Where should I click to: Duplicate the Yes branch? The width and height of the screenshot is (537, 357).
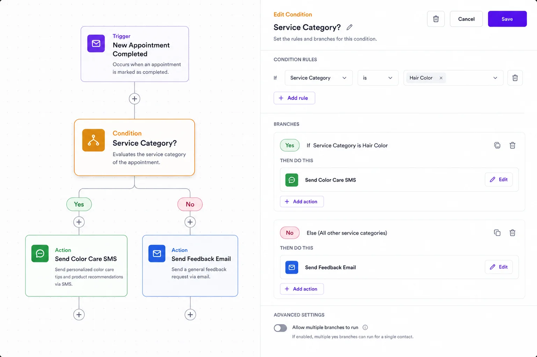click(497, 145)
